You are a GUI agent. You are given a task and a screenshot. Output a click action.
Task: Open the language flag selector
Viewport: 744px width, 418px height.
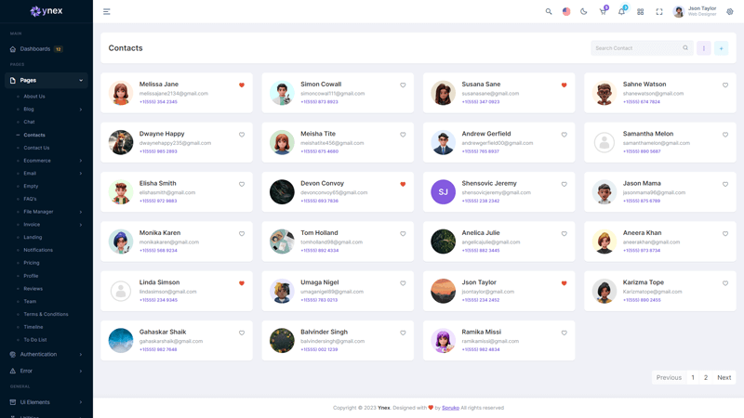(566, 12)
